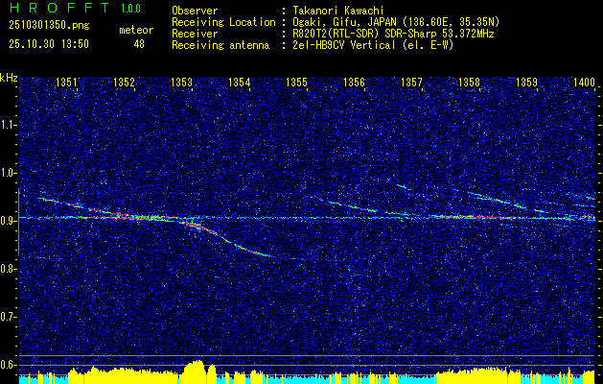This screenshot has width=603, height=384.
Task: Click the 1.1 kHz axis label
Action: 8,125
